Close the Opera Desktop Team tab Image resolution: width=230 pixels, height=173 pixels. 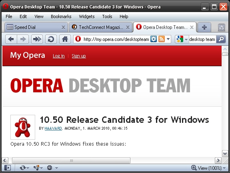point(192,27)
